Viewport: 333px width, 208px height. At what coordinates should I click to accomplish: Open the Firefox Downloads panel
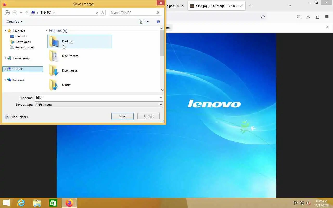point(308,17)
